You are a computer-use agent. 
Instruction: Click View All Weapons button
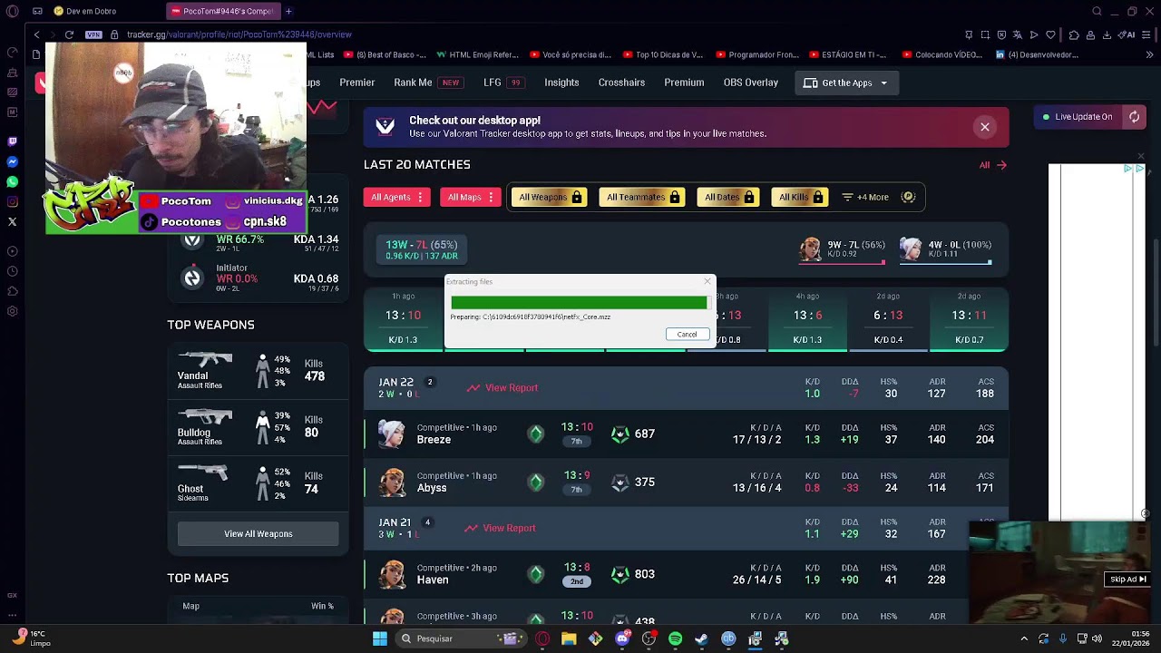(x=259, y=534)
